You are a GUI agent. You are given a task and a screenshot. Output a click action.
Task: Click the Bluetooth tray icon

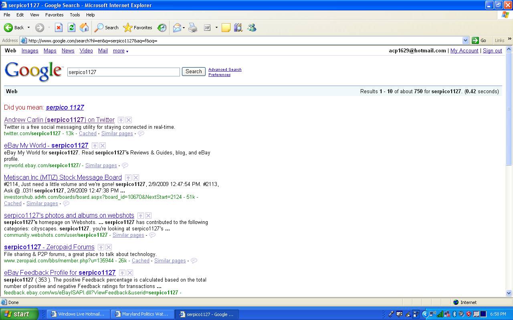[455, 314]
